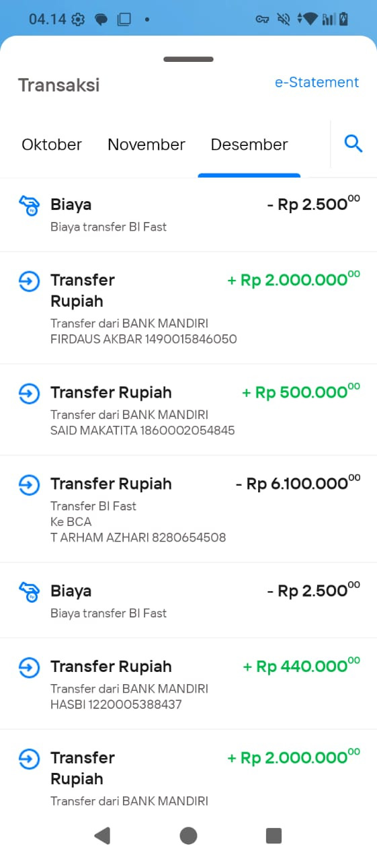Open settings gear in status bar
Image resolution: width=377 pixels, height=861 pixels.
pos(78,20)
